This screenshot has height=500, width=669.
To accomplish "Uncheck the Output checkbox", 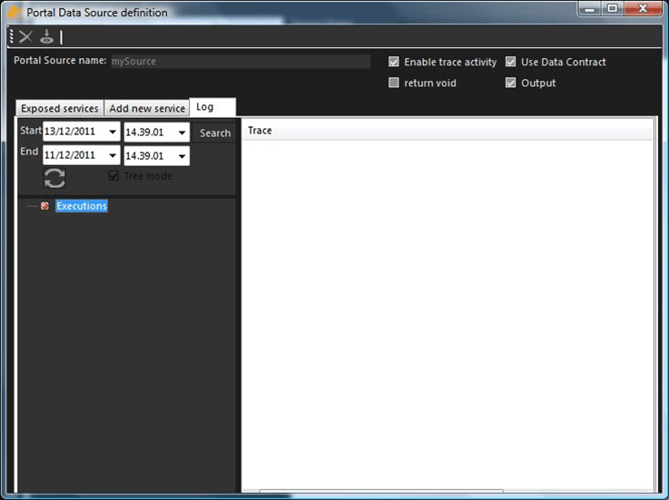I will coord(511,83).
